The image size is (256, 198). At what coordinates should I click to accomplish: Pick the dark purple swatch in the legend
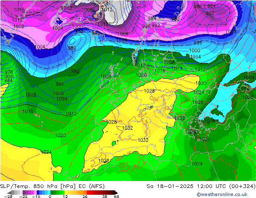tap(24, 192)
